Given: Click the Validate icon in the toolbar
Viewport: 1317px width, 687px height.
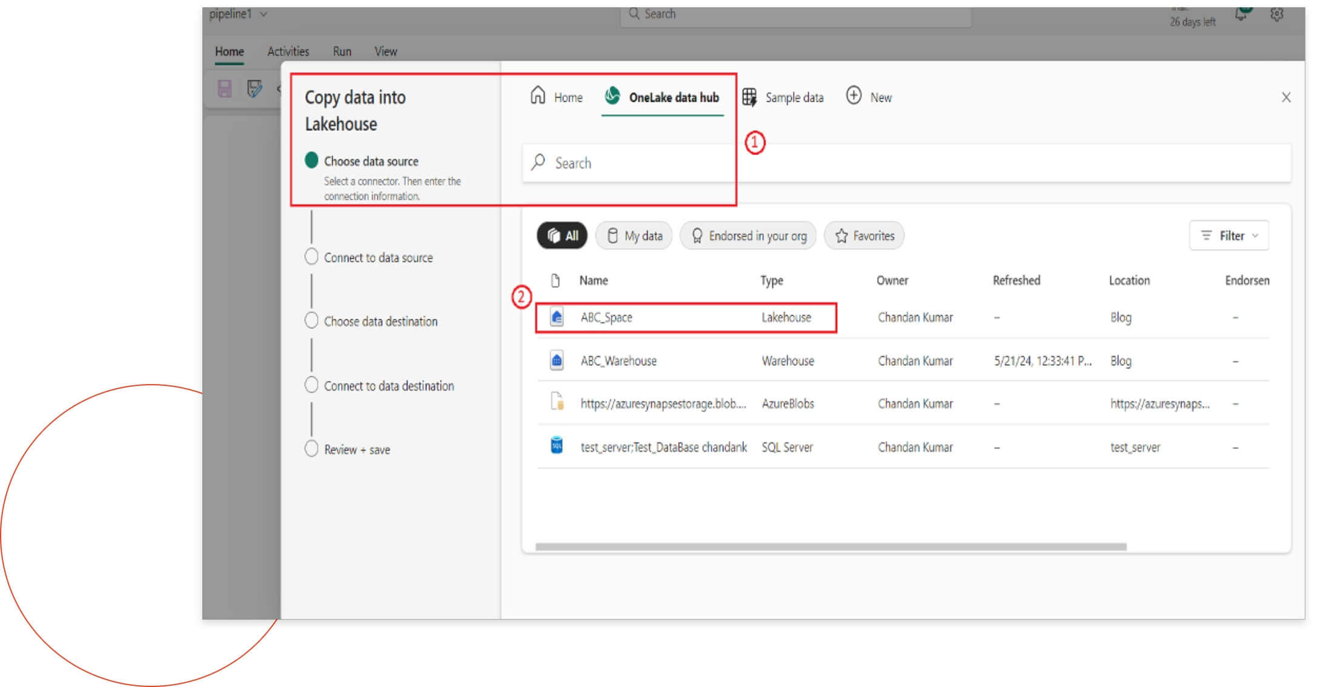Looking at the screenshot, I should pos(254,88).
